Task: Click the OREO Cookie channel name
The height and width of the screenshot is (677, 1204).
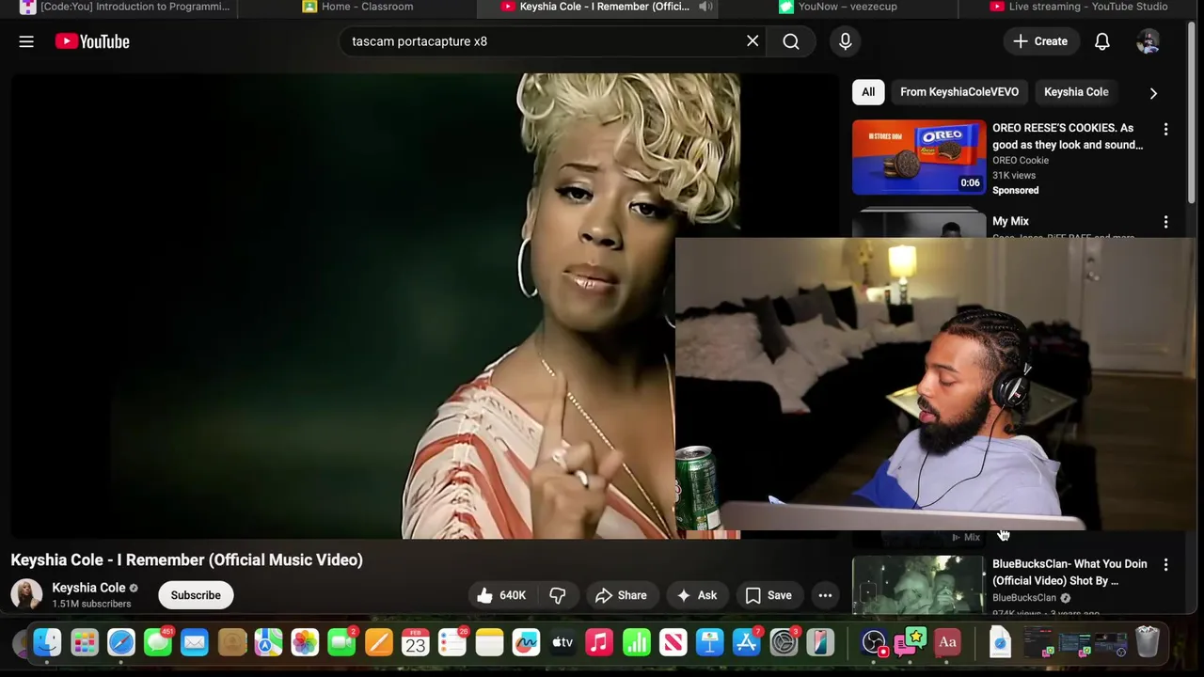Action: [1021, 160]
